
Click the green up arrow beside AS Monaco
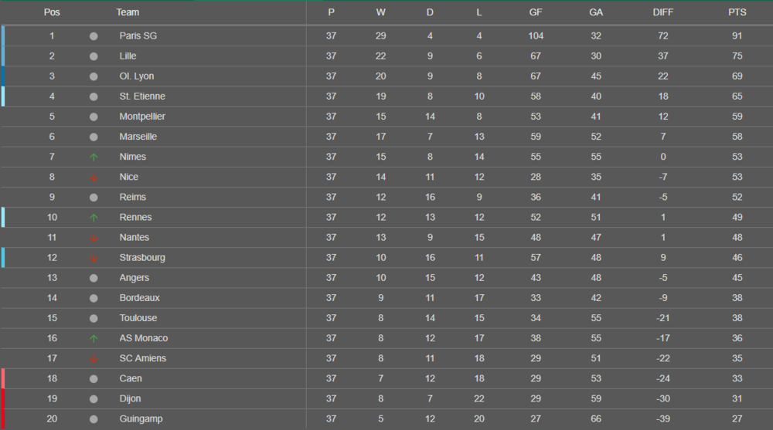(94, 338)
